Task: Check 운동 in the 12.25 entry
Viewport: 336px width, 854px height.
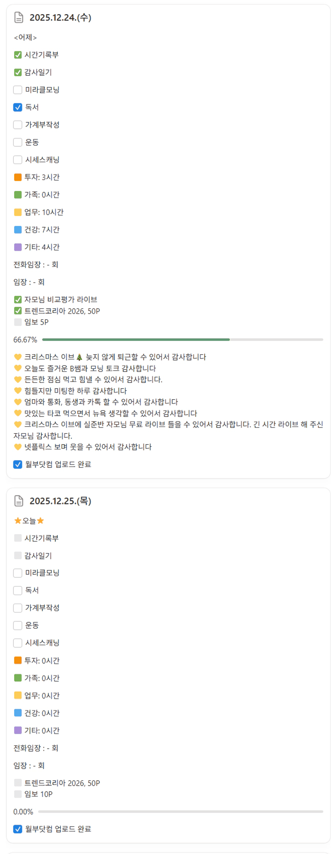Action: (x=18, y=625)
